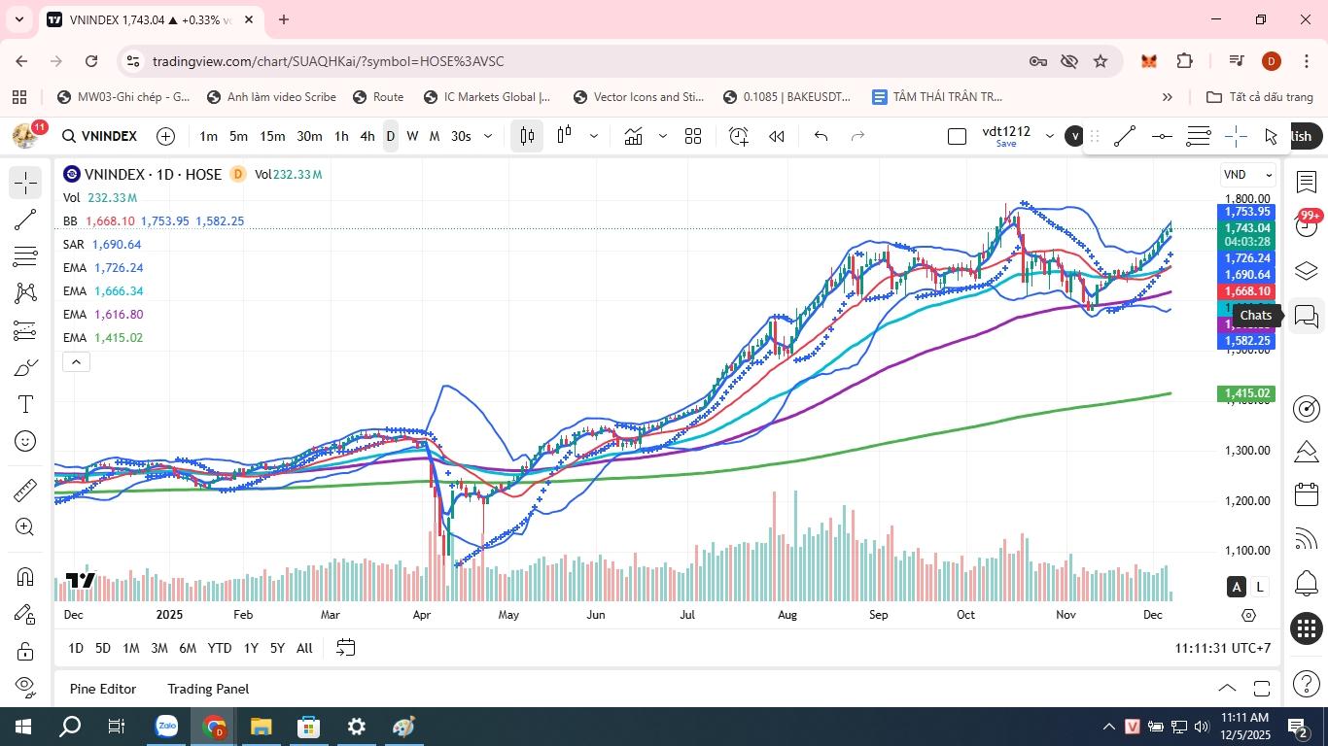Open the Pine Editor tab
The image size is (1328, 746).
pyautogui.click(x=103, y=689)
